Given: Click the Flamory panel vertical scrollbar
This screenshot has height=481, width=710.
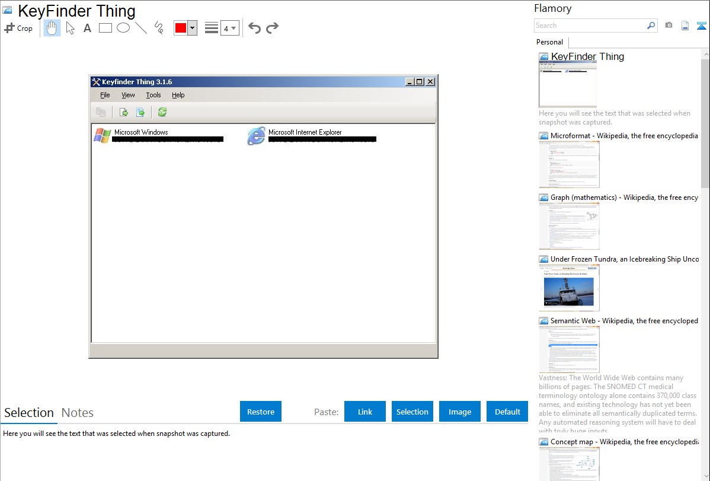Looking at the screenshot, I should pyautogui.click(x=705, y=123).
